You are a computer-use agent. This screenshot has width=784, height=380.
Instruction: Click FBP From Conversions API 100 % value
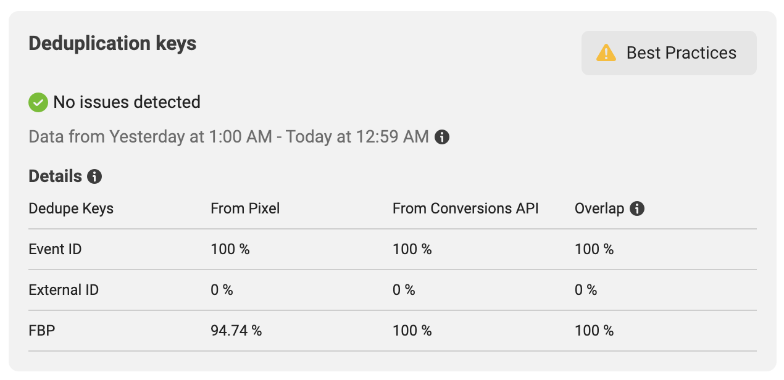[412, 331]
